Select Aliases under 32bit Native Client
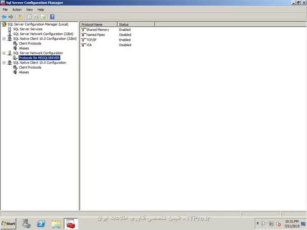 point(24,48)
